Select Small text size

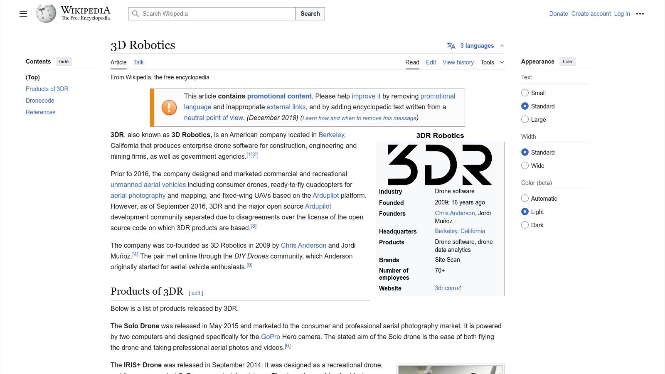[525, 93]
